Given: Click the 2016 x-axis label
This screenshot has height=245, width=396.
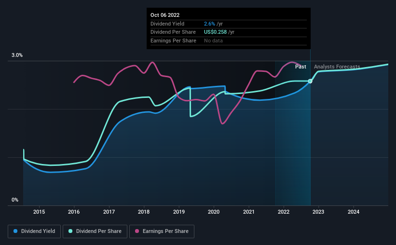Looking at the screenshot, I should 74,212.
